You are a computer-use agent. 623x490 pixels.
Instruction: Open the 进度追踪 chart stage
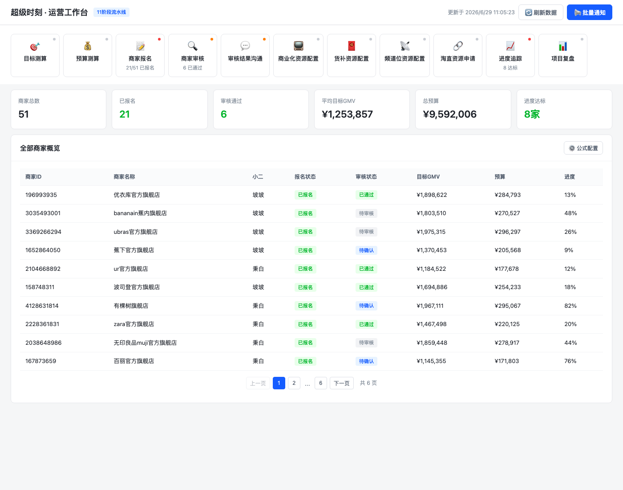point(510,56)
